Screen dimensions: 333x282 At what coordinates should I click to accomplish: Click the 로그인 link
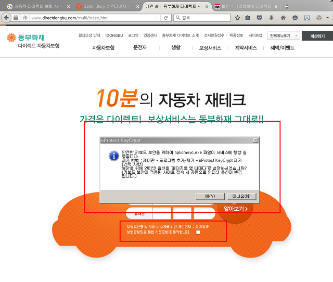tap(133, 35)
